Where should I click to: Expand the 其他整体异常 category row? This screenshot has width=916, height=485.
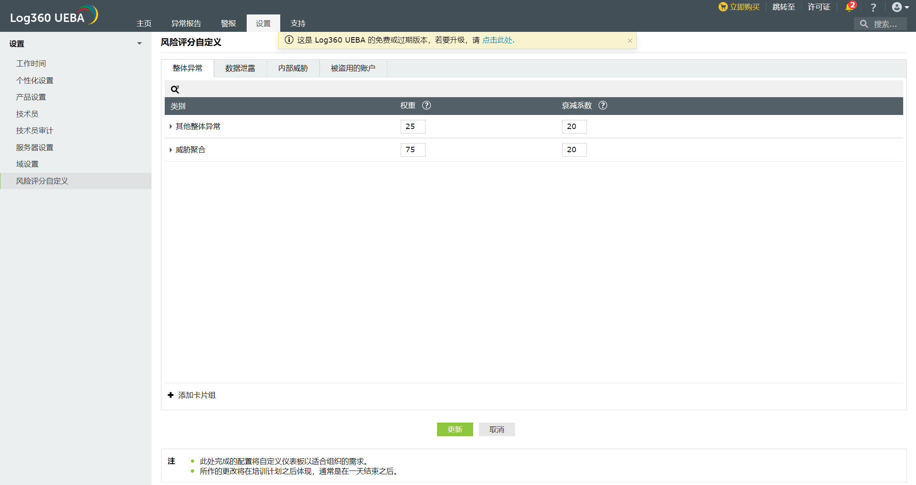click(x=171, y=127)
